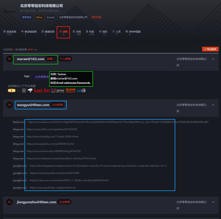
Task: Click the Taobao leak platform logo
Action: pos(70,90)
